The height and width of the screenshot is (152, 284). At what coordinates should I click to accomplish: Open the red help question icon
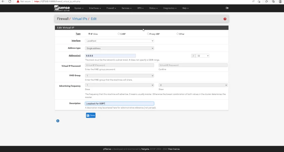tap(225, 19)
